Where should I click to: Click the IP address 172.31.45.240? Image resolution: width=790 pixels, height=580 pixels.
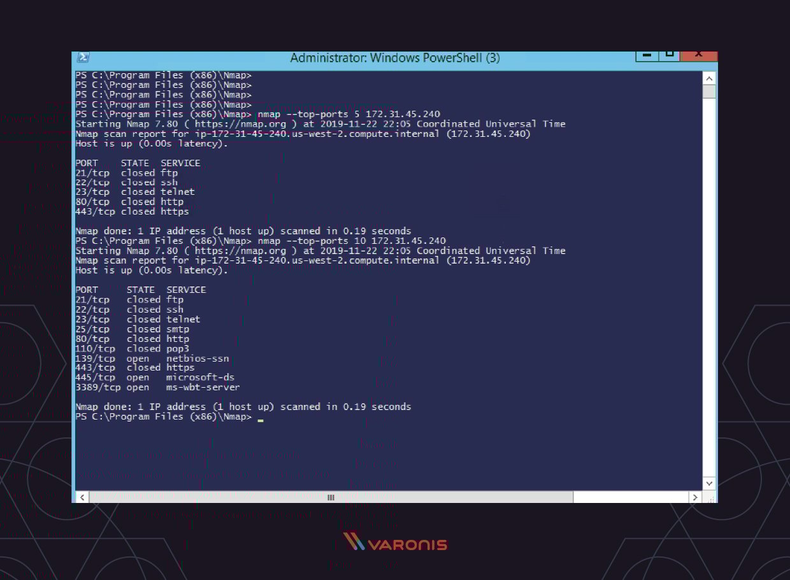coord(402,113)
